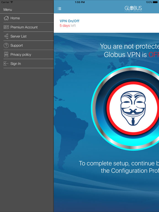
Task: Click the Support question mark icon
Action: 6,46
